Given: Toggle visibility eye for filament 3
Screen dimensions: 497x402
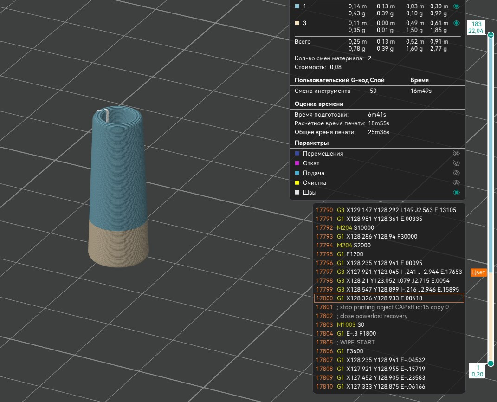Looking at the screenshot, I should pos(456,23).
